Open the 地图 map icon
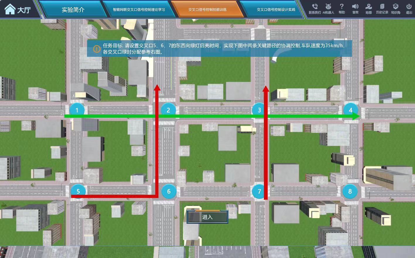Image resolution: width=415 pixels, height=258 pixels. (x=368, y=7)
